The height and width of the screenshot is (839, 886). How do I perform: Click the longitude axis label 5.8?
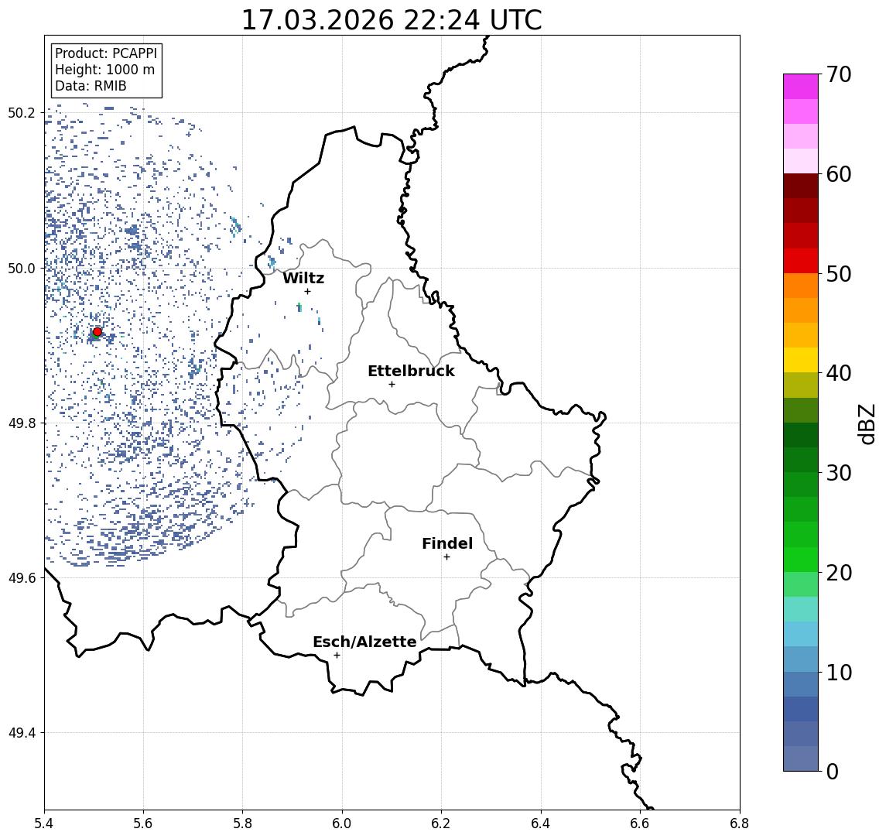242,824
